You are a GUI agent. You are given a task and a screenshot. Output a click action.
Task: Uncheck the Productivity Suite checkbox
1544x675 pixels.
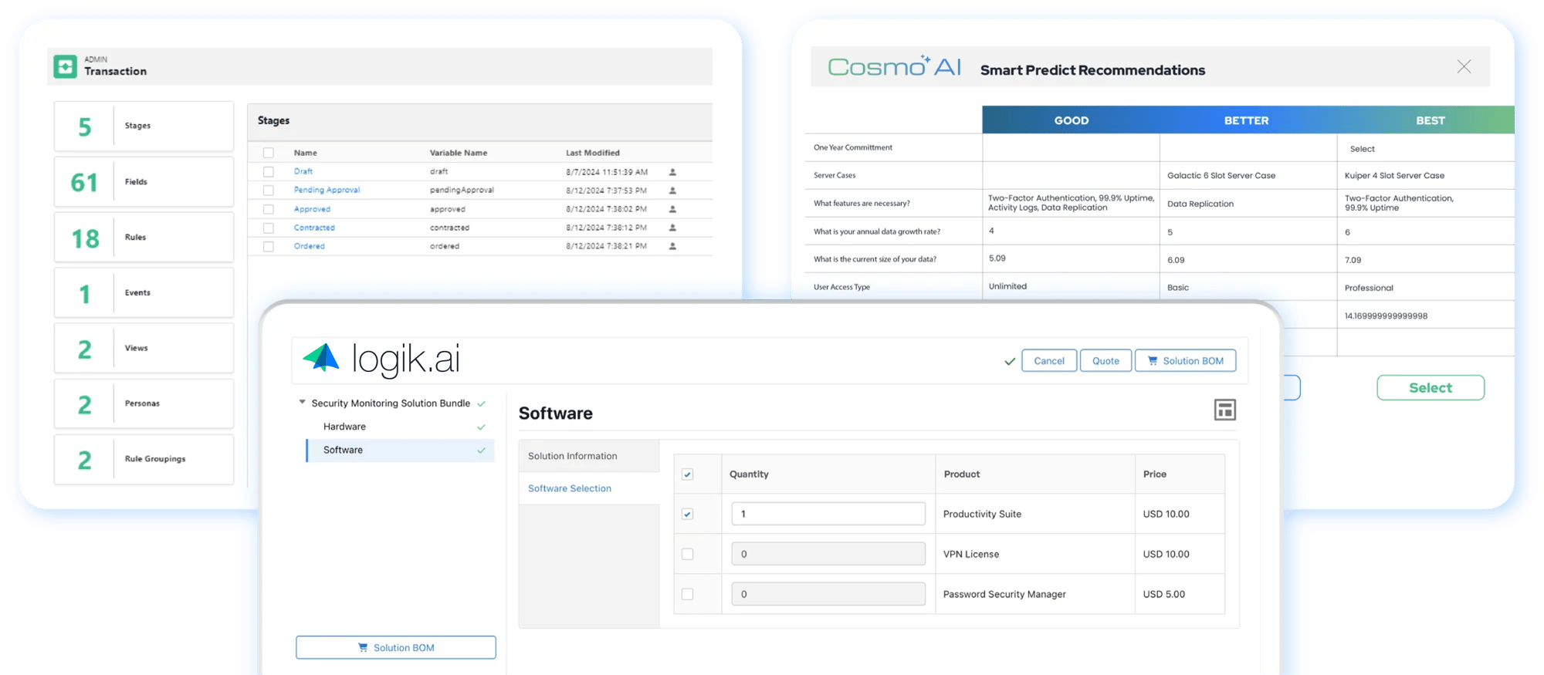pyautogui.click(x=687, y=515)
